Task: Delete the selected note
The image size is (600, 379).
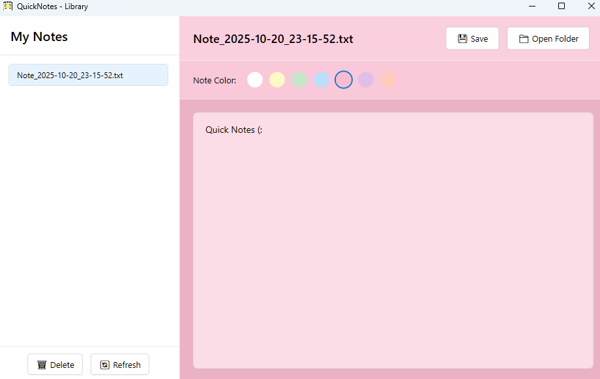Action: [55, 365]
